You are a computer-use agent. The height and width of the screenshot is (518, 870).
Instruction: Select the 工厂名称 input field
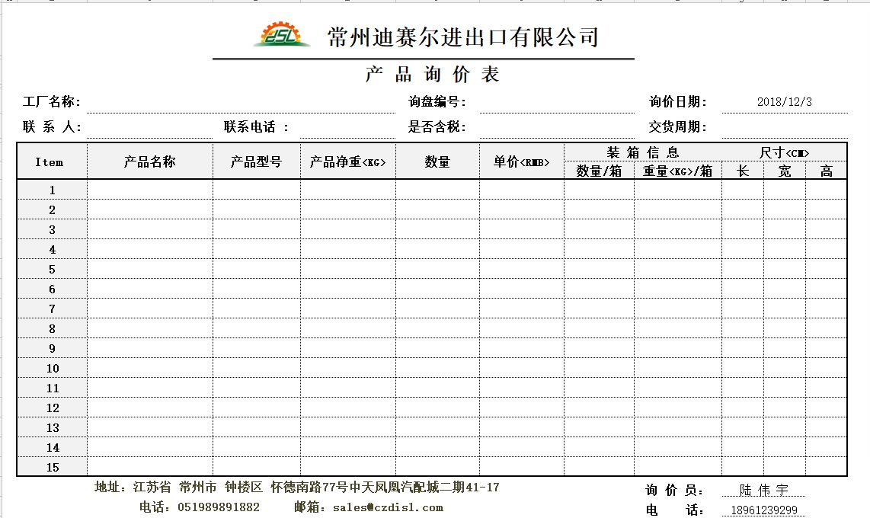[x=240, y=102]
